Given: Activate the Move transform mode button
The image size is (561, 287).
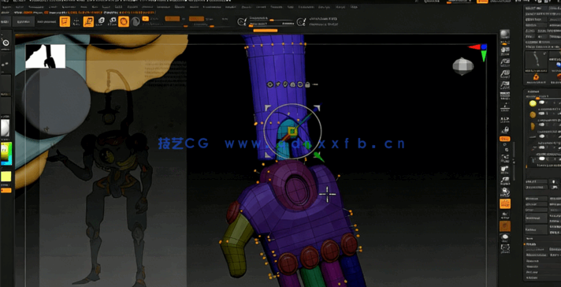Looking at the screenshot, I should pyautogui.click(x=88, y=21).
